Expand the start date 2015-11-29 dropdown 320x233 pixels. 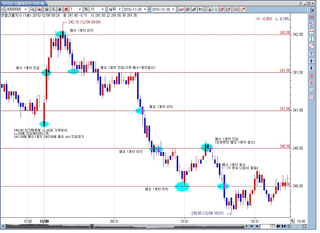(x=145, y=9)
